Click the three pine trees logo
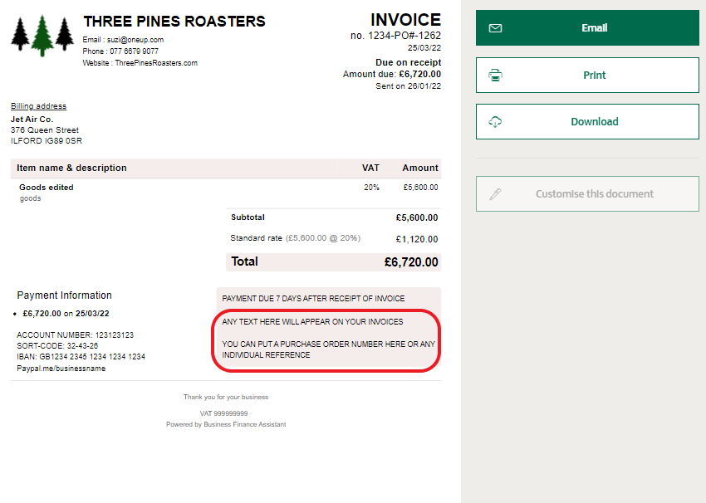Viewport: 706px width, 503px height. (x=43, y=36)
